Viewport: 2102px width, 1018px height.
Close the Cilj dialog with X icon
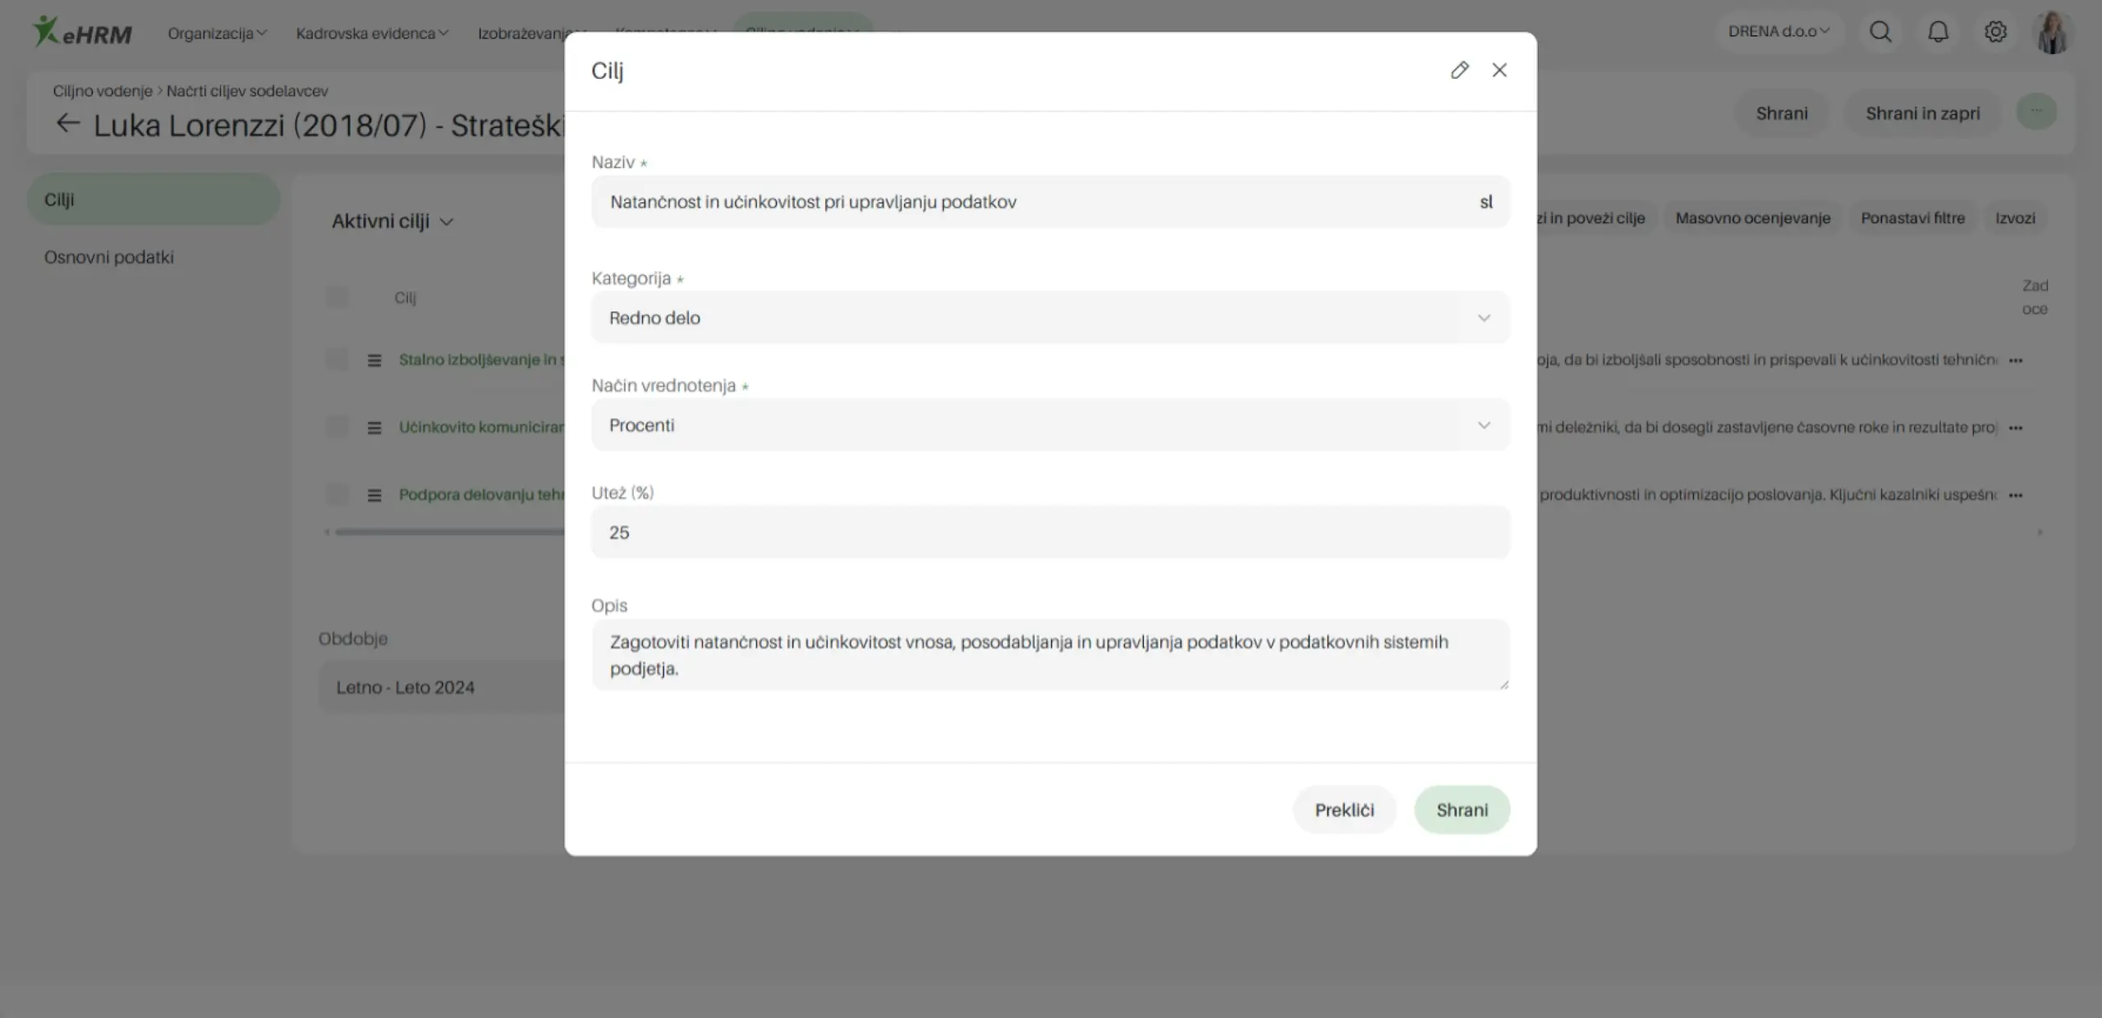point(1499,71)
